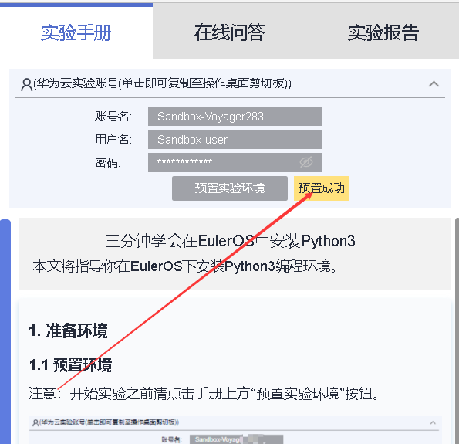Toggle password visibility eye icon
Screen dimensions: 459x444
coord(306,162)
